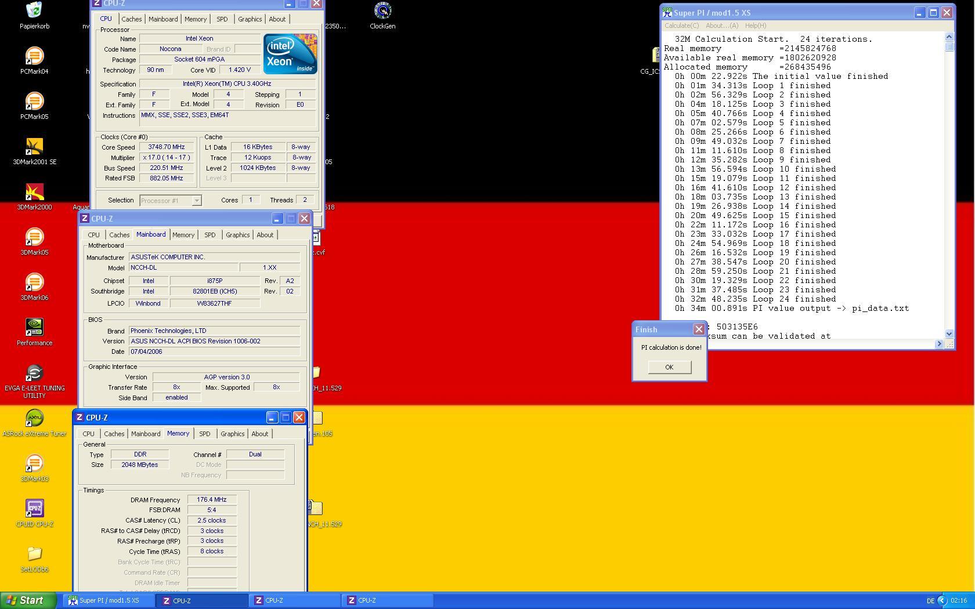Open the 3DMark06 shortcut

coord(34,282)
